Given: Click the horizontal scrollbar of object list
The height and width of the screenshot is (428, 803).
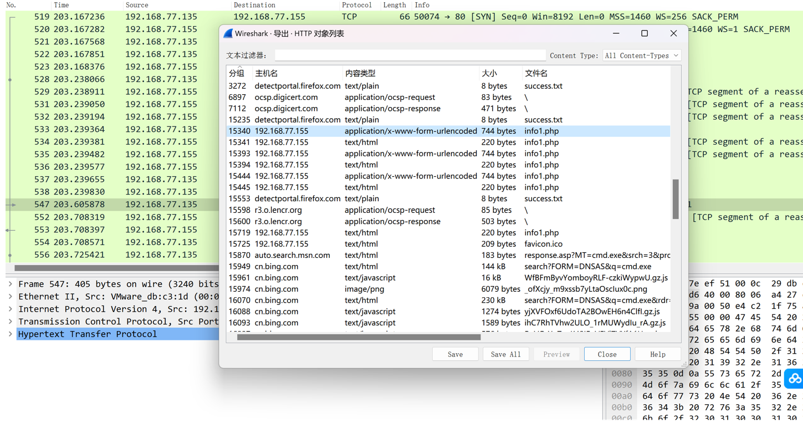Looking at the screenshot, I should point(359,337).
